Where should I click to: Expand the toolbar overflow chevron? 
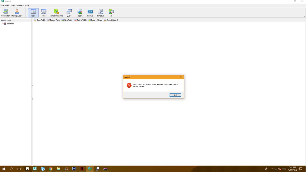pos(305,16)
